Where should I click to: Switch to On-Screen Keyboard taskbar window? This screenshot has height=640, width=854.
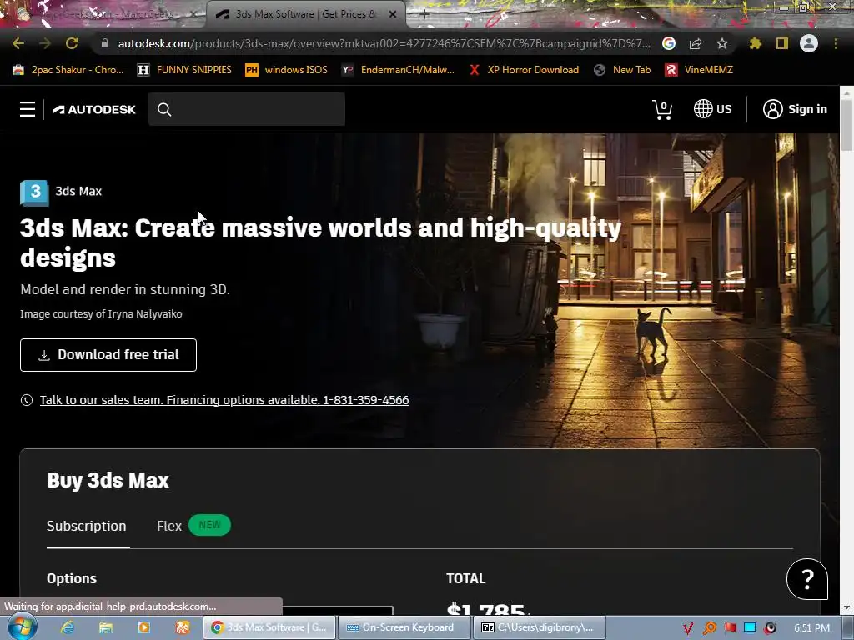(x=404, y=627)
